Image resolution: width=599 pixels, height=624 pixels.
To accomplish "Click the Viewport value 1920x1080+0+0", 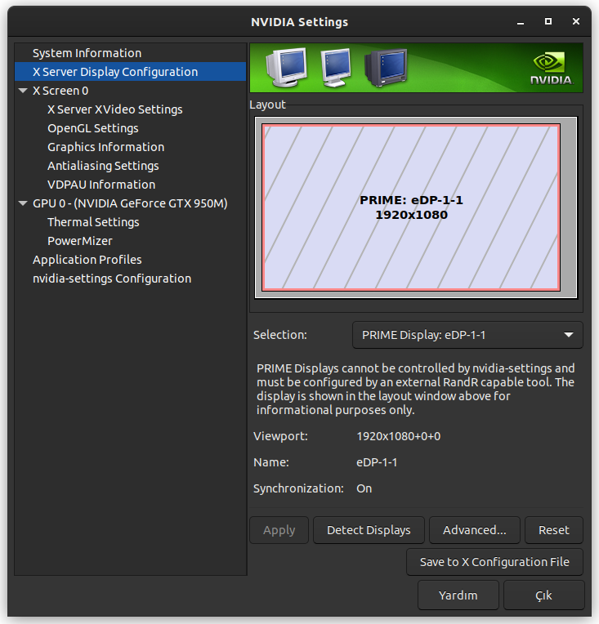I will click(x=399, y=436).
